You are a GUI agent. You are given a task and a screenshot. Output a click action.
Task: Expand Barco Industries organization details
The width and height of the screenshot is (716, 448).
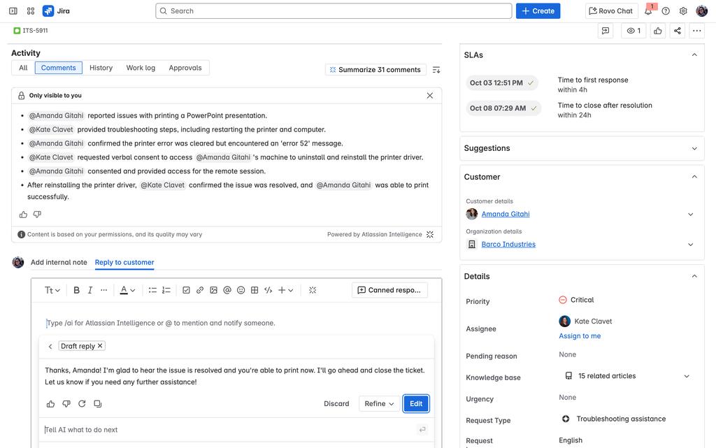coord(690,245)
